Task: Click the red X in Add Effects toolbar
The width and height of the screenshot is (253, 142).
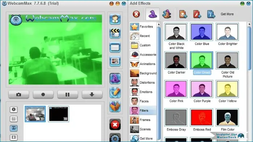Action: click(136, 14)
